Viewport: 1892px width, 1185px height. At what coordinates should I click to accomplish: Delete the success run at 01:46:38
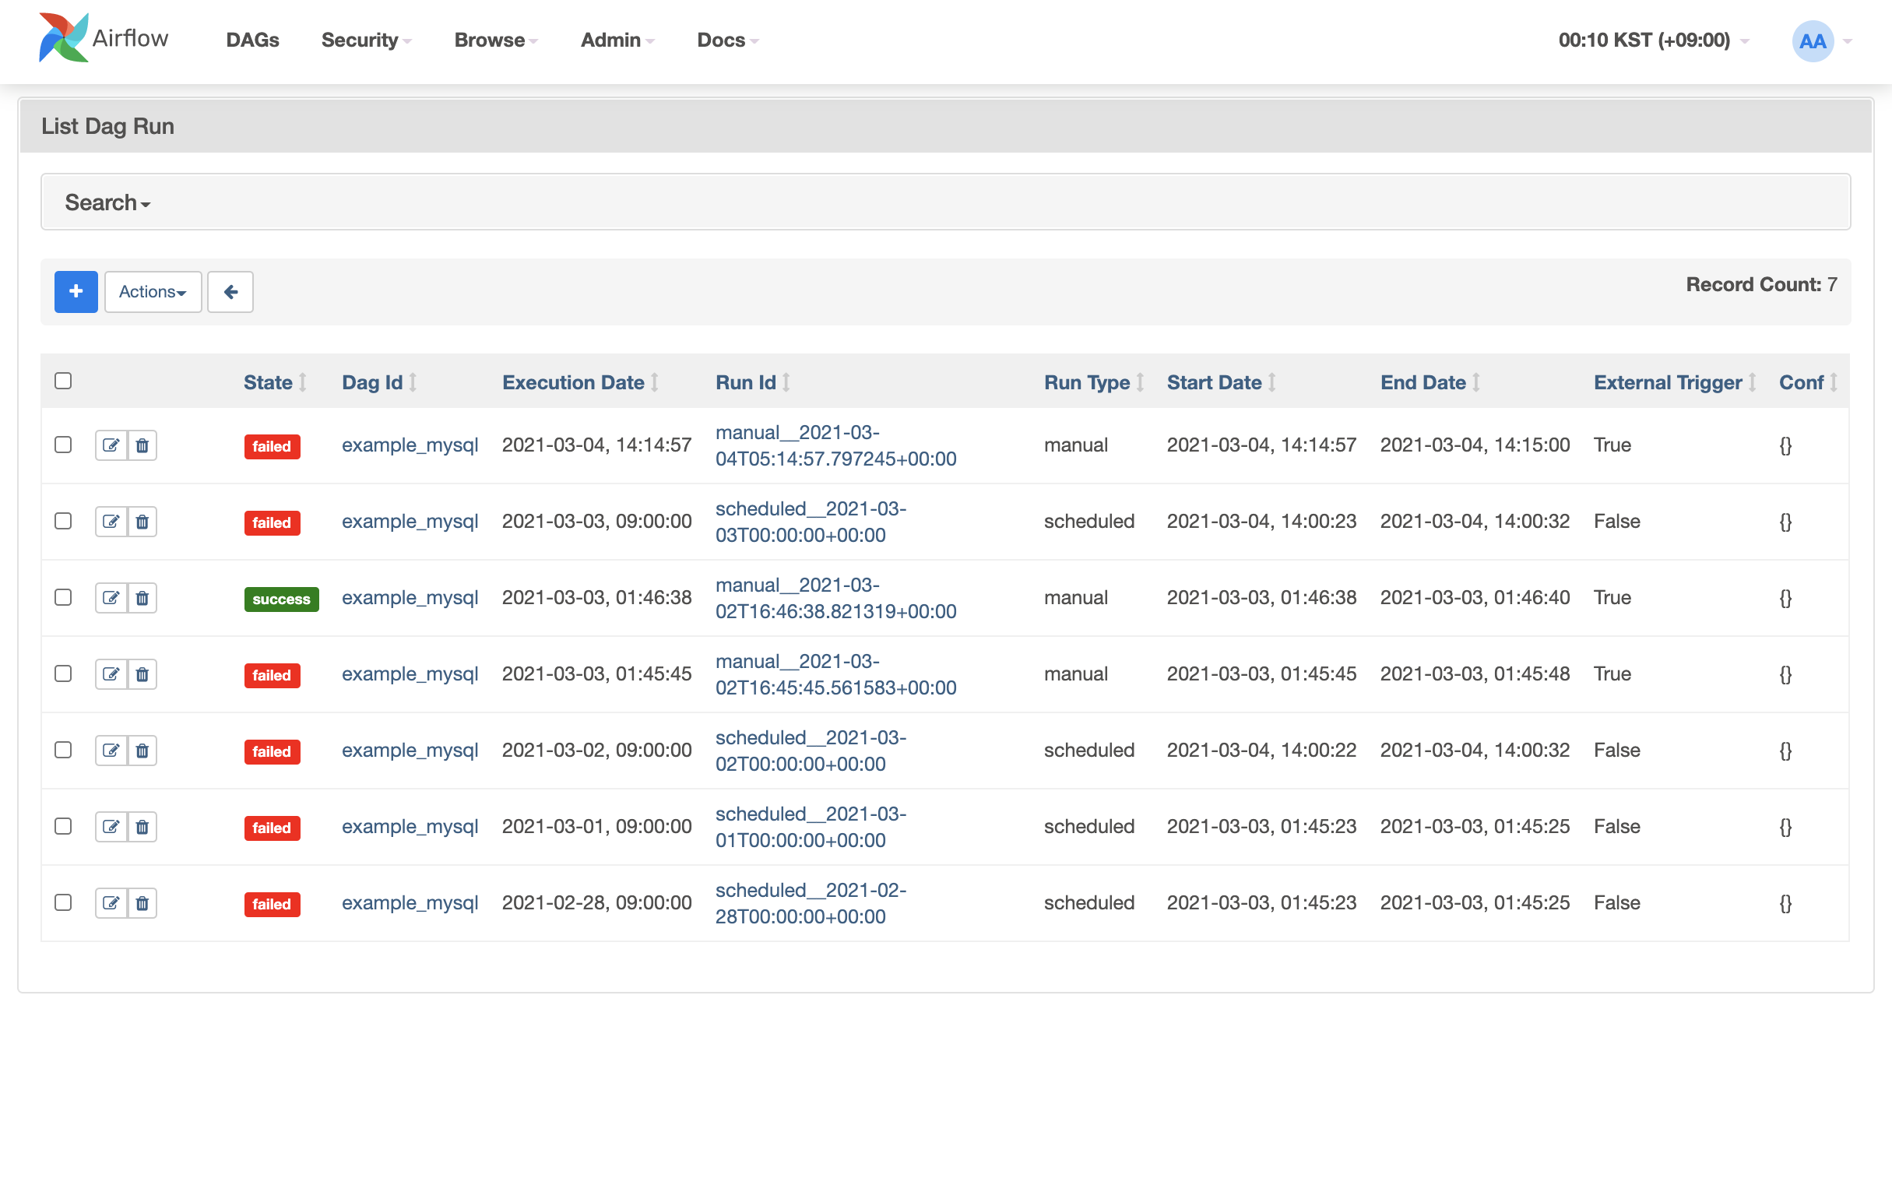142,598
